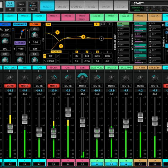Select the MIXER1 tab

click(47, 6)
